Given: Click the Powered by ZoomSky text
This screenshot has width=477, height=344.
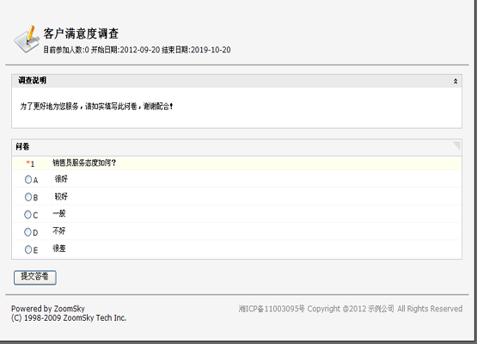Looking at the screenshot, I should (x=48, y=309).
